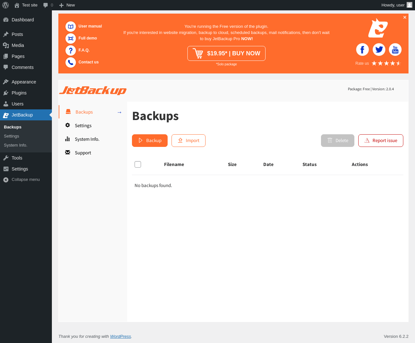Viewport: 415px width, 343px height.
Task: Open the Posts menu
Action: tap(26, 34)
